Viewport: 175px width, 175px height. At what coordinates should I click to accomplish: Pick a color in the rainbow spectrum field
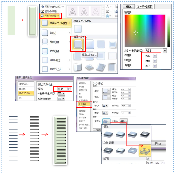pyautogui.click(x=145, y=31)
